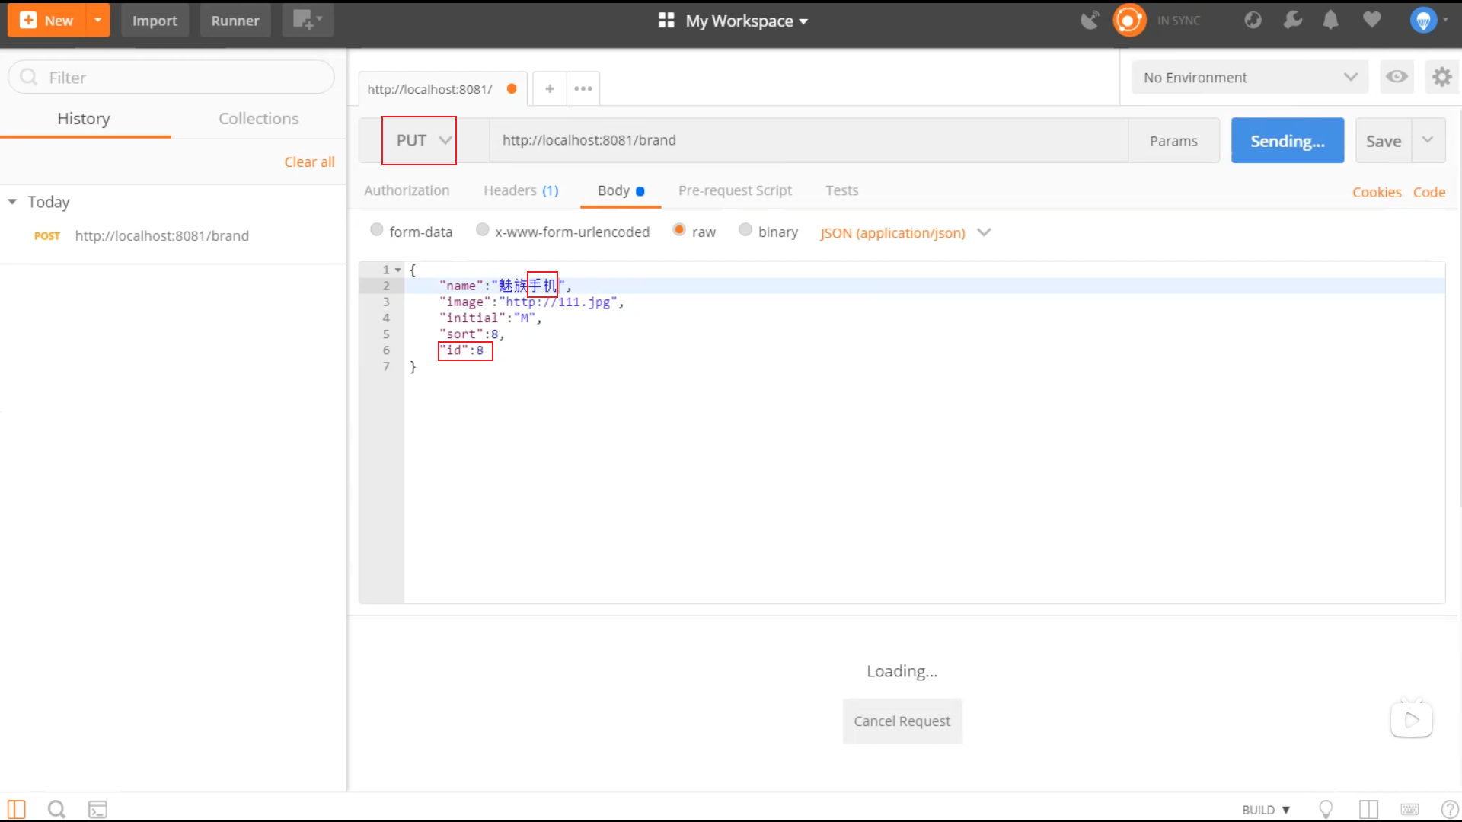Screen dimensions: 1462x822
Task: Add a new request tab
Action: tap(549, 89)
